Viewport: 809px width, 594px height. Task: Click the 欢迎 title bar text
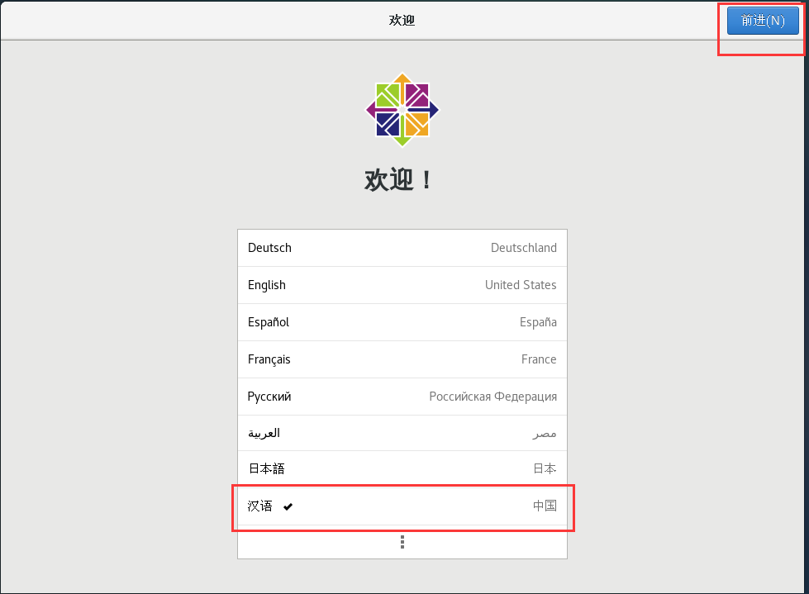[x=402, y=20]
